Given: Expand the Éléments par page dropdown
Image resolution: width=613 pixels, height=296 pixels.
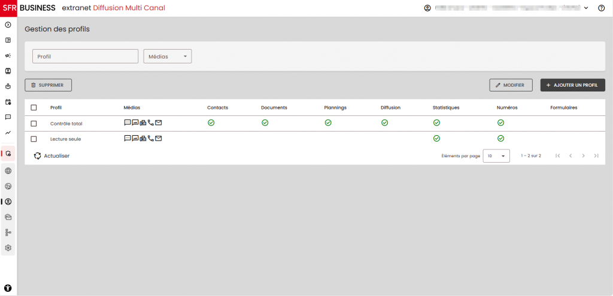Looking at the screenshot, I should pyautogui.click(x=496, y=156).
